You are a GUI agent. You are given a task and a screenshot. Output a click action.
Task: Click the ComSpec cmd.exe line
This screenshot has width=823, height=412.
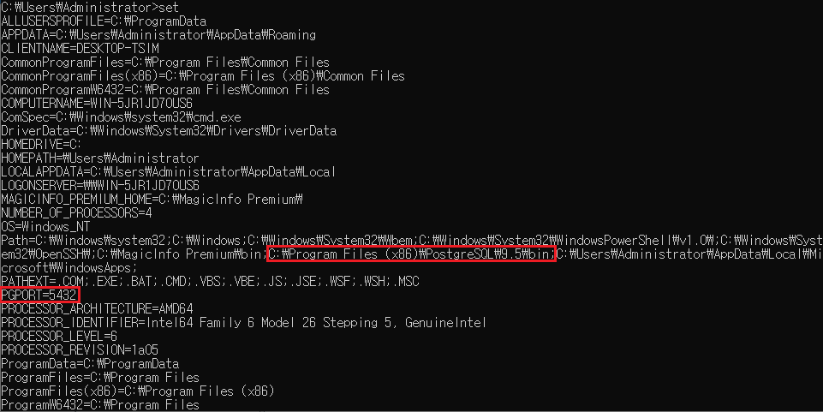click(x=122, y=117)
